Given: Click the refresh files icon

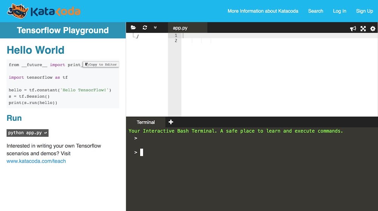Looking at the screenshot, I should [x=145, y=28].
